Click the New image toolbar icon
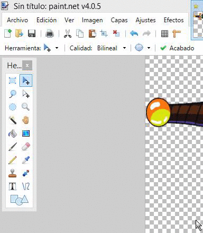 8,33
